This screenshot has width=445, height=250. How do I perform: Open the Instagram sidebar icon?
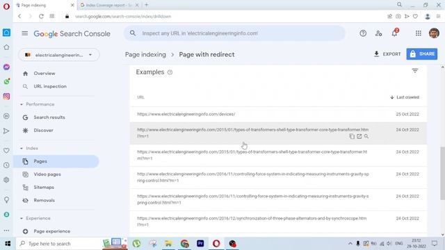coord(6,97)
